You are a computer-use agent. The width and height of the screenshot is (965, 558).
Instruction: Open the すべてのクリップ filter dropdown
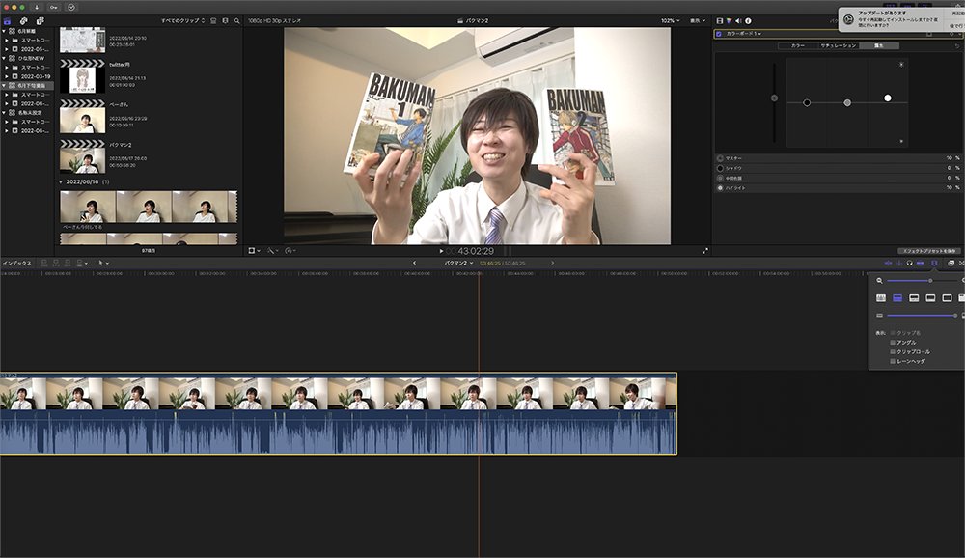[x=182, y=21]
